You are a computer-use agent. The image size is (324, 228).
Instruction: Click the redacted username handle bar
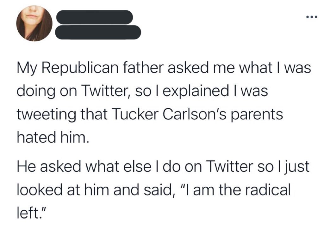click(98, 31)
